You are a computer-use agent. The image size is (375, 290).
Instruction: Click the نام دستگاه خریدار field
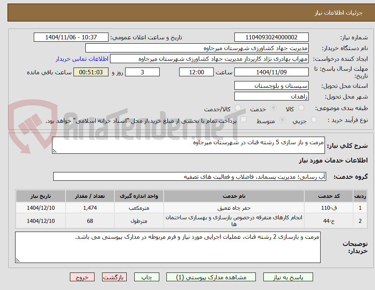(x=197, y=48)
